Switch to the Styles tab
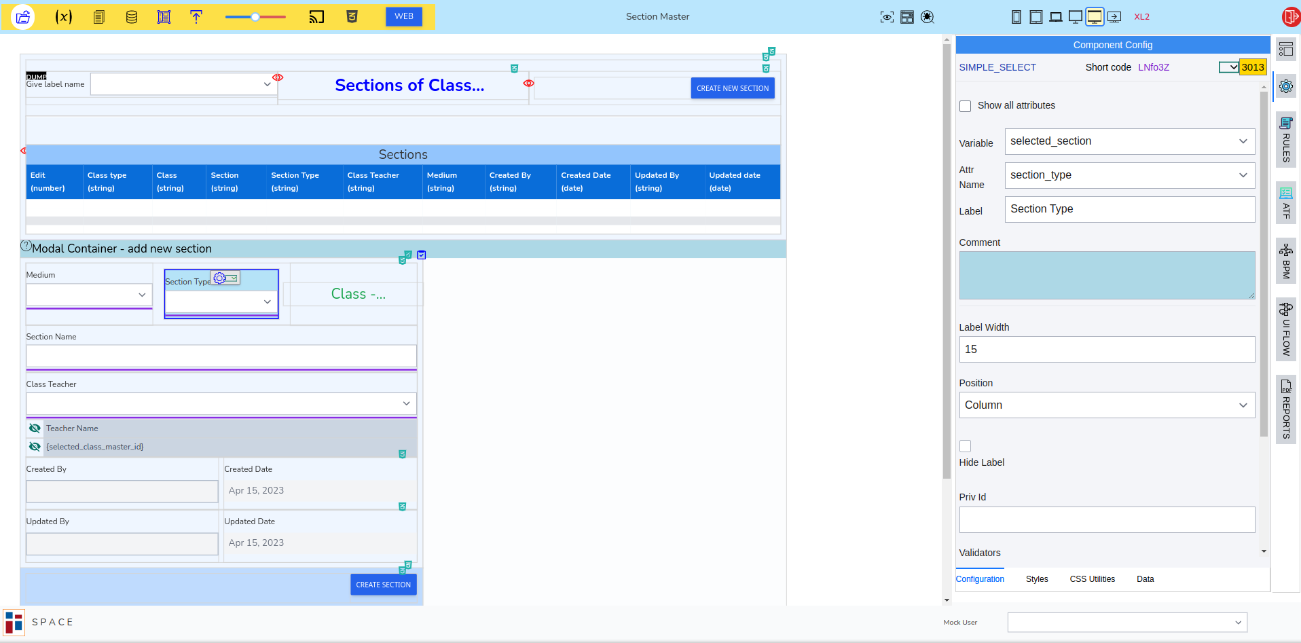Screen dimensions: 1301x643 (1036, 579)
